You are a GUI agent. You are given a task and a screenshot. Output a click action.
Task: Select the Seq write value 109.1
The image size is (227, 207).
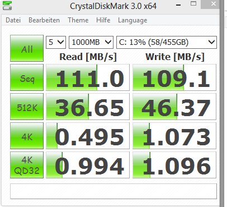pos(174,77)
